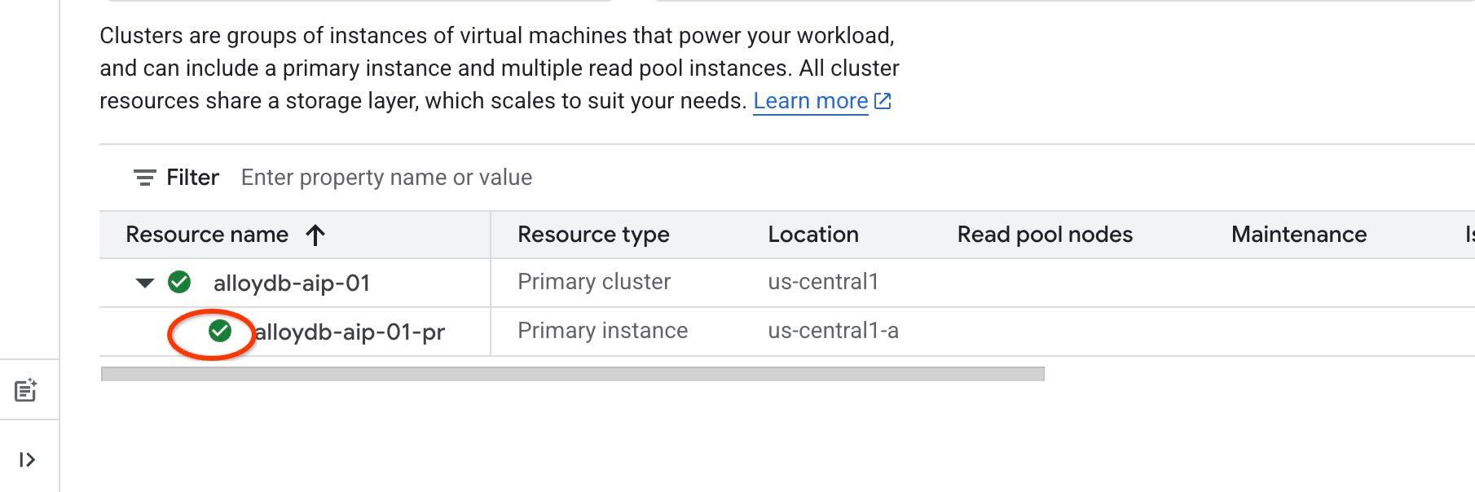Click the us-central1-a location cell

833,331
